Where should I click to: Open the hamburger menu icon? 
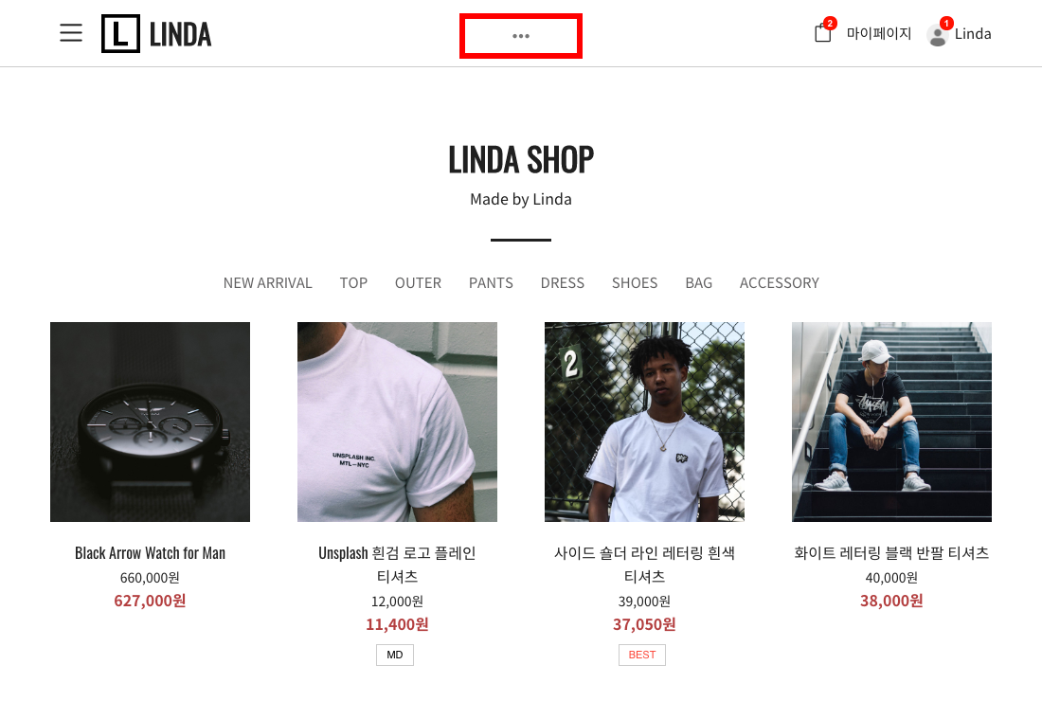click(71, 33)
